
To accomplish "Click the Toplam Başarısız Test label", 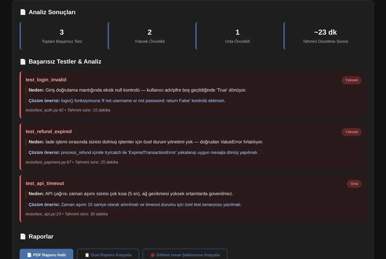I will (x=62, y=41).
